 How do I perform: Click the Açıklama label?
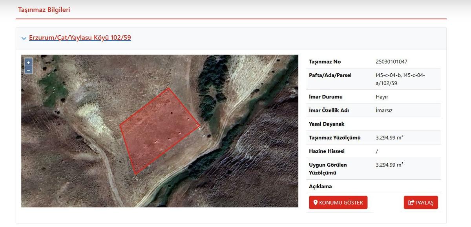coord(320,186)
